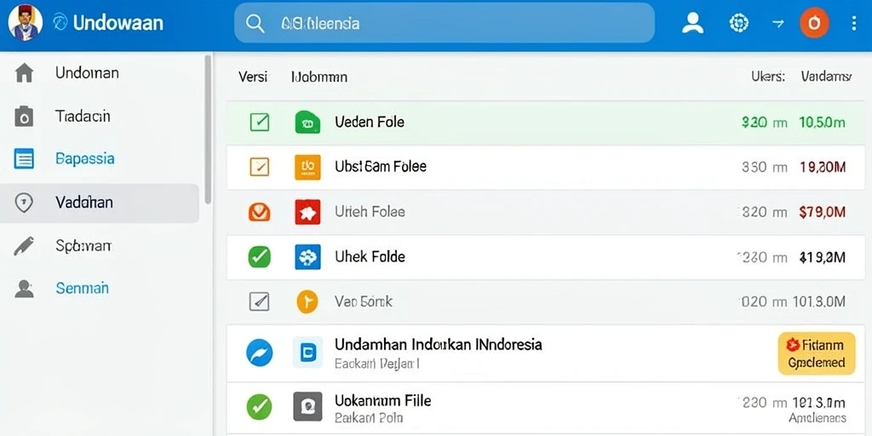
Task: Click the 19,80M value
Action: [823, 167]
